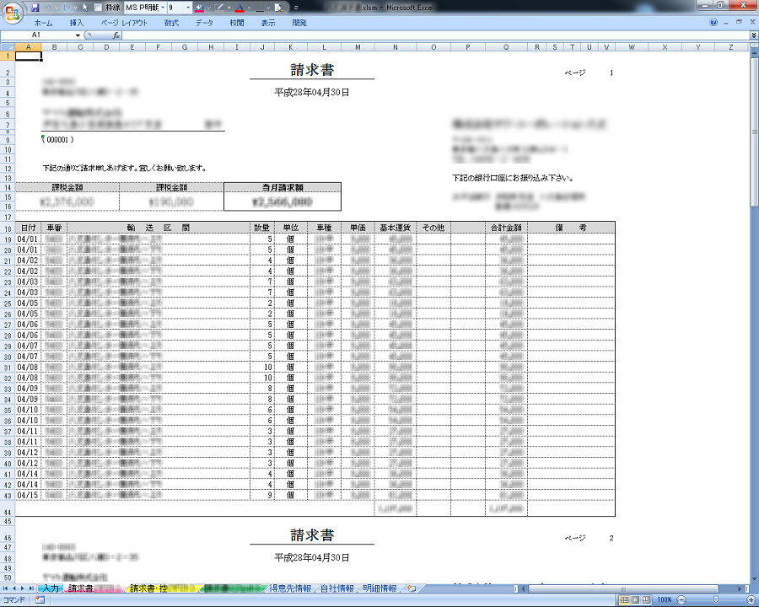Open the font size dropdown
The height and width of the screenshot is (607, 759).
tap(187, 7)
